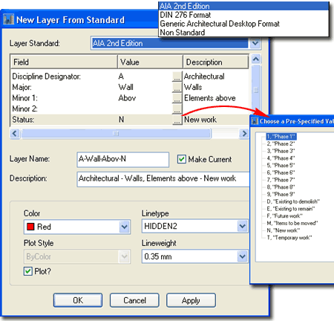Screen dimensions: 334x321
Task: Open browse button for Major row
Action: pyautogui.click(x=177, y=87)
